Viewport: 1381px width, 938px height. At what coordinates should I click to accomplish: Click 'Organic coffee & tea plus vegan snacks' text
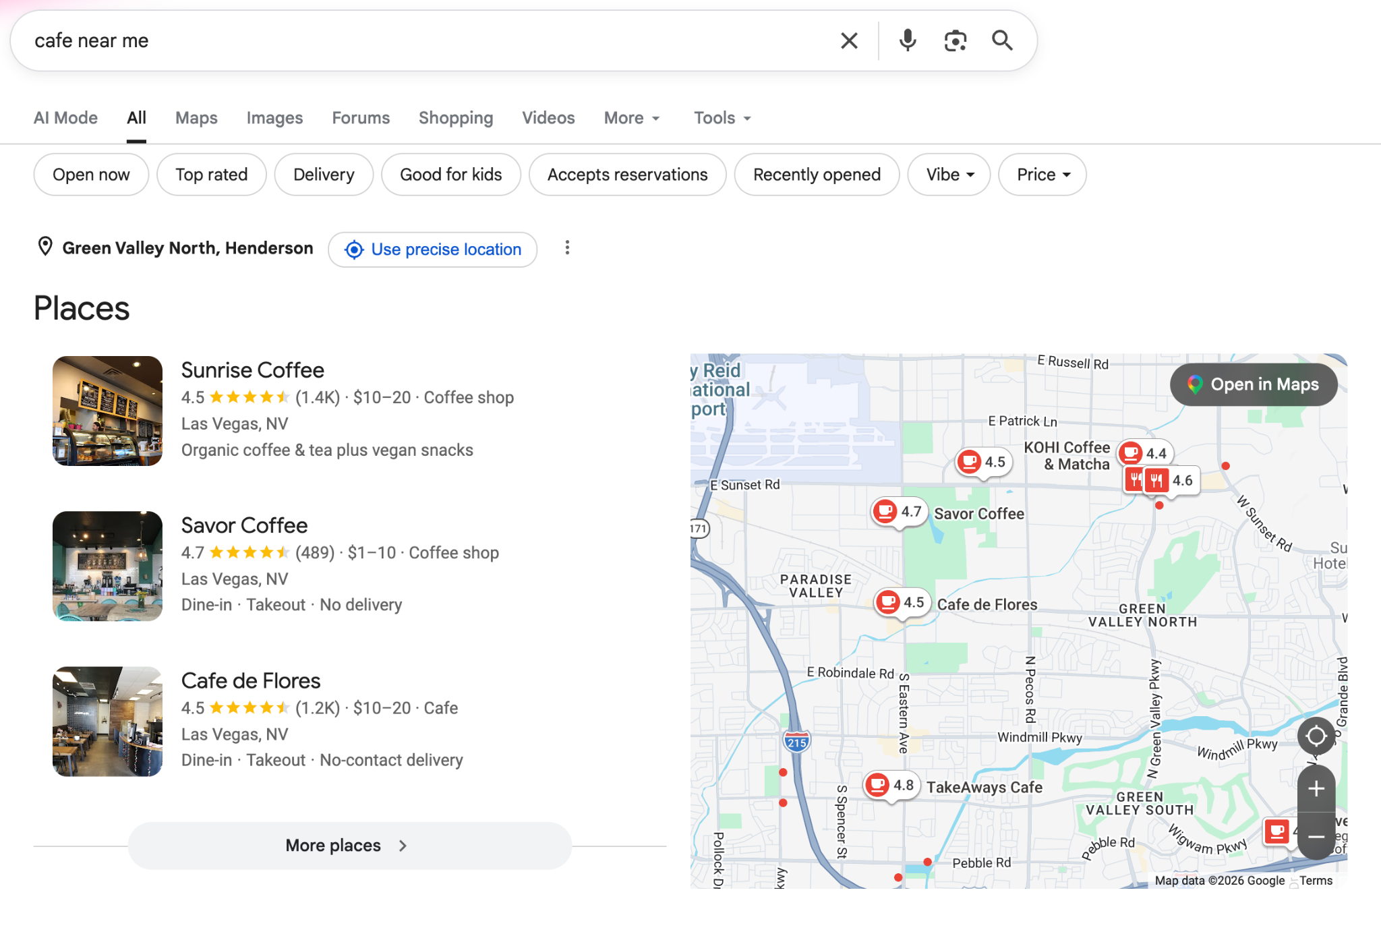pos(327,450)
